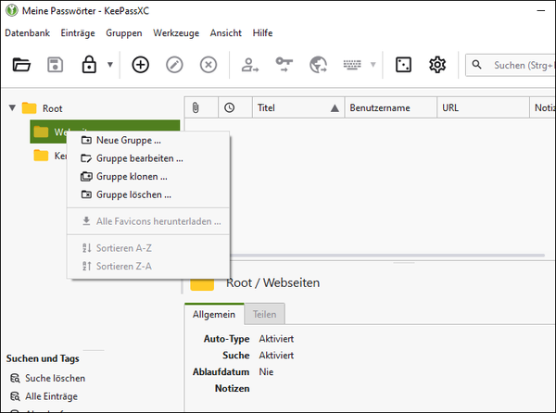Open the Datenbank menu

[x=27, y=33]
